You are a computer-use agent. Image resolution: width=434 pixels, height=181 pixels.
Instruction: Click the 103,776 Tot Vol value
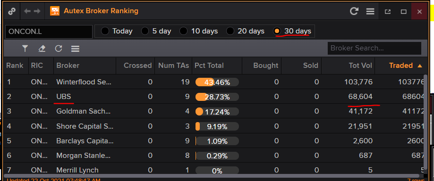click(x=358, y=82)
